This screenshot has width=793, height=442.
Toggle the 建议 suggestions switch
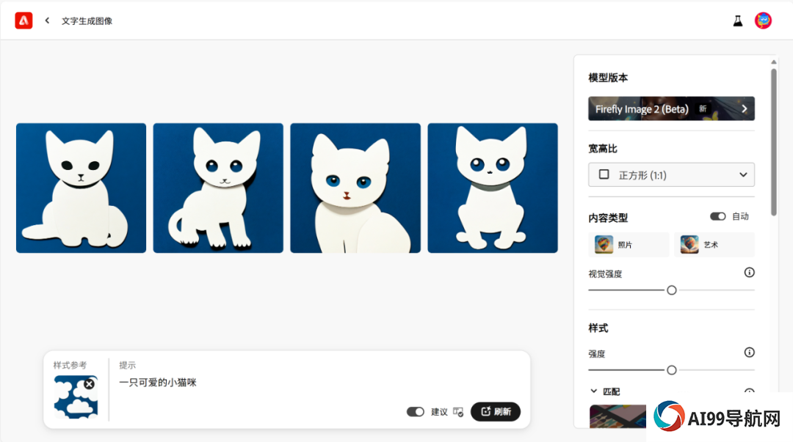pyautogui.click(x=415, y=412)
